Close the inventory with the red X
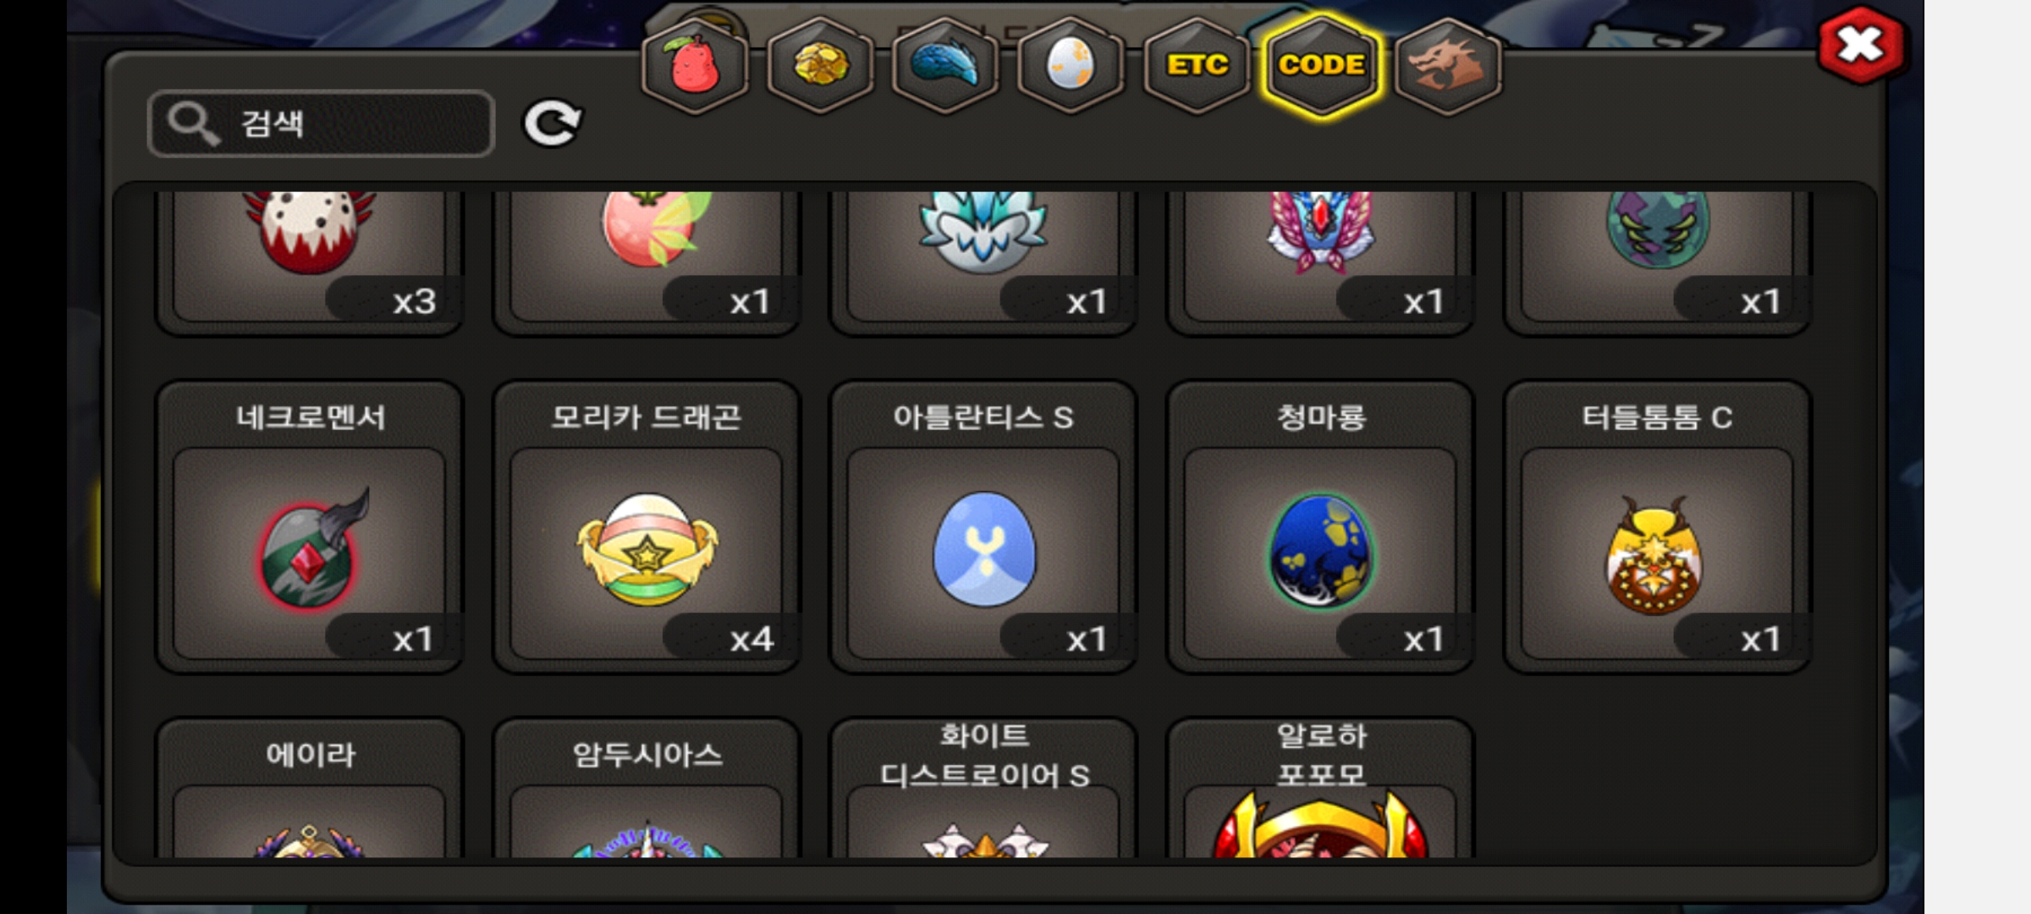The image size is (2031, 914). 1861,45
